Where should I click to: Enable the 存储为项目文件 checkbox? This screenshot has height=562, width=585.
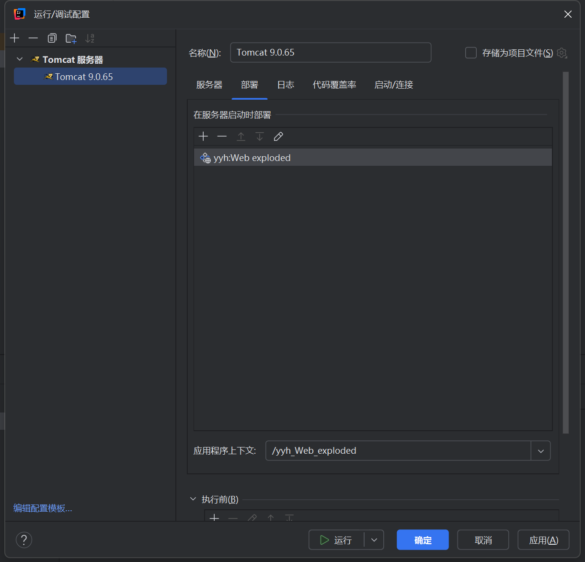(x=470, y=53)
